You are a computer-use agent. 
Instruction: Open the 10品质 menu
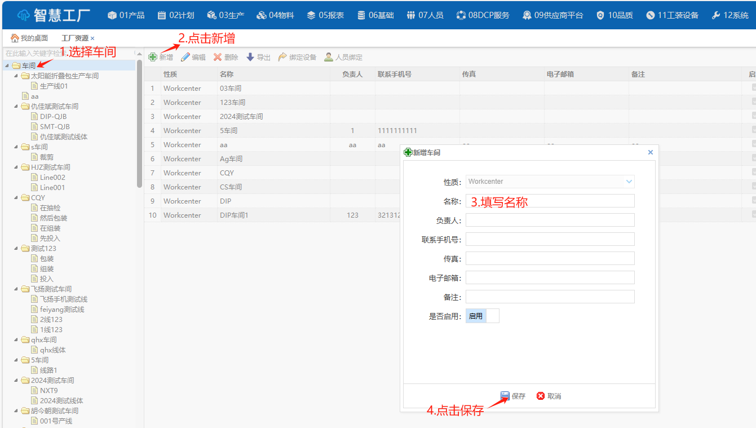614,15
